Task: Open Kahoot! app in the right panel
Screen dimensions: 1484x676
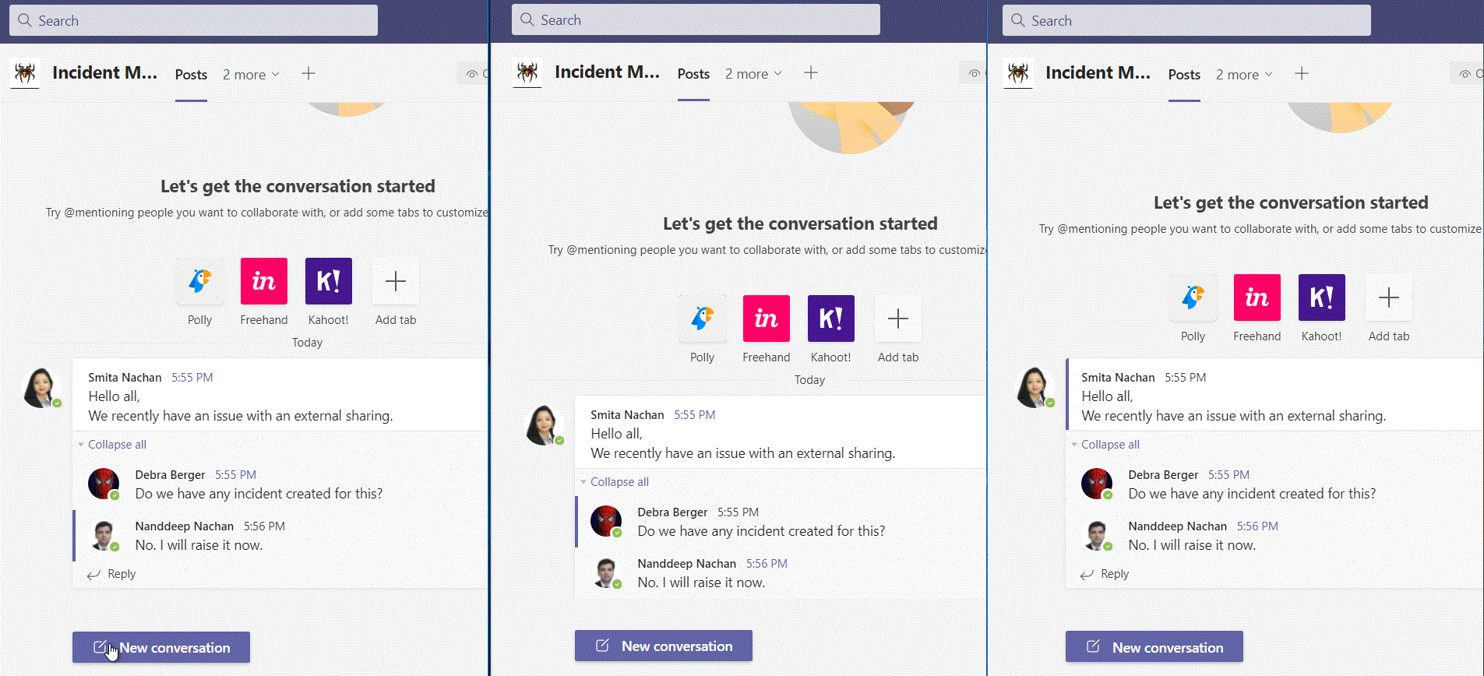Action: click(1321, 298)
